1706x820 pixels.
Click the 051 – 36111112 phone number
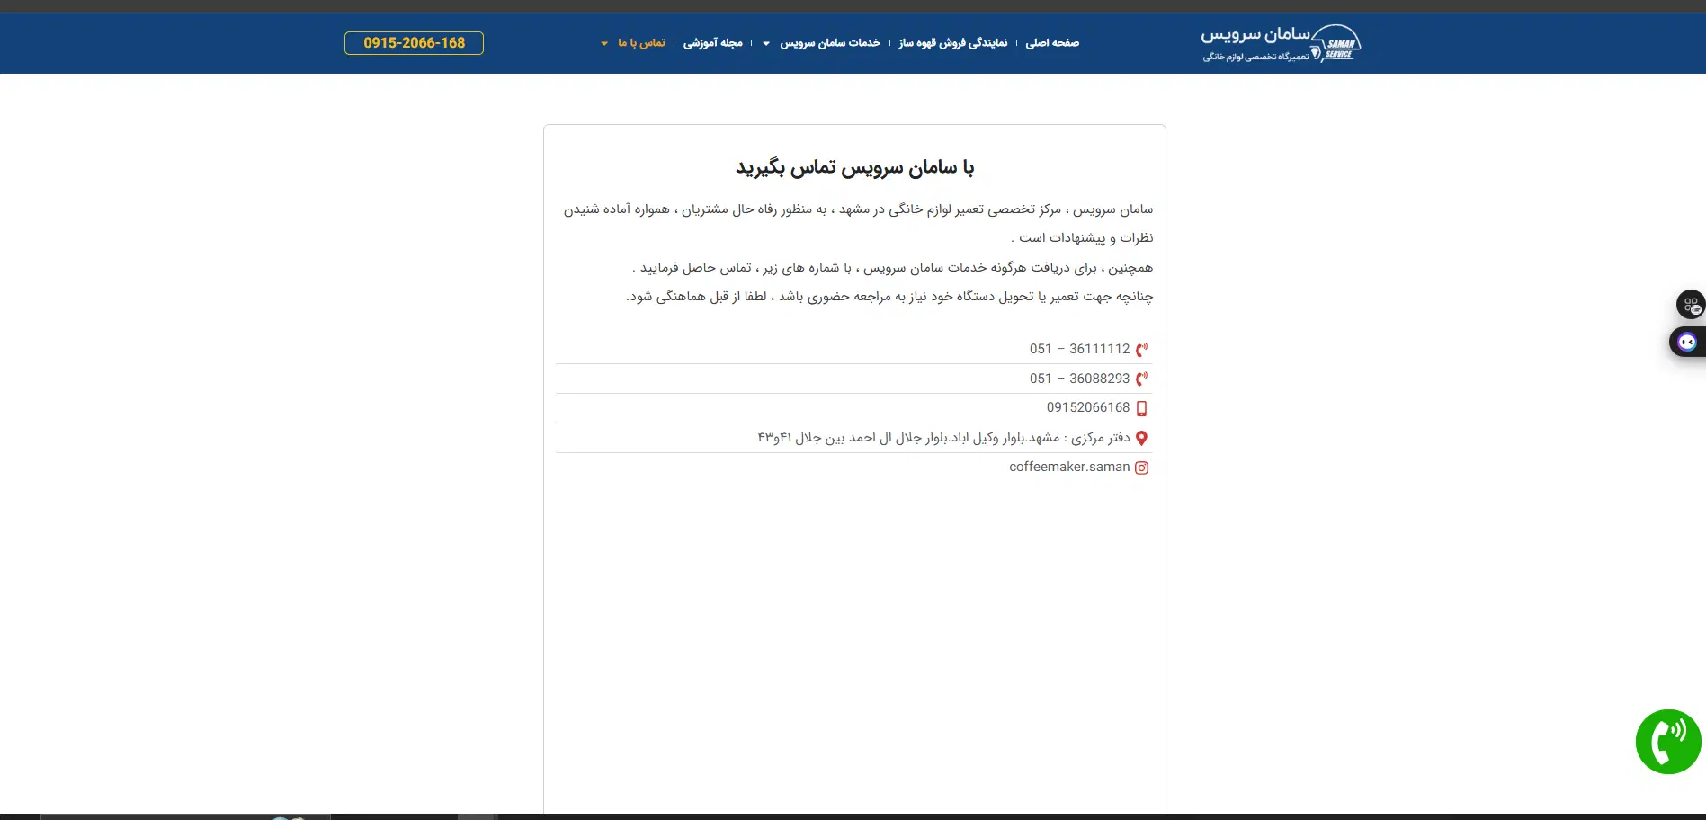point(1079,349)
